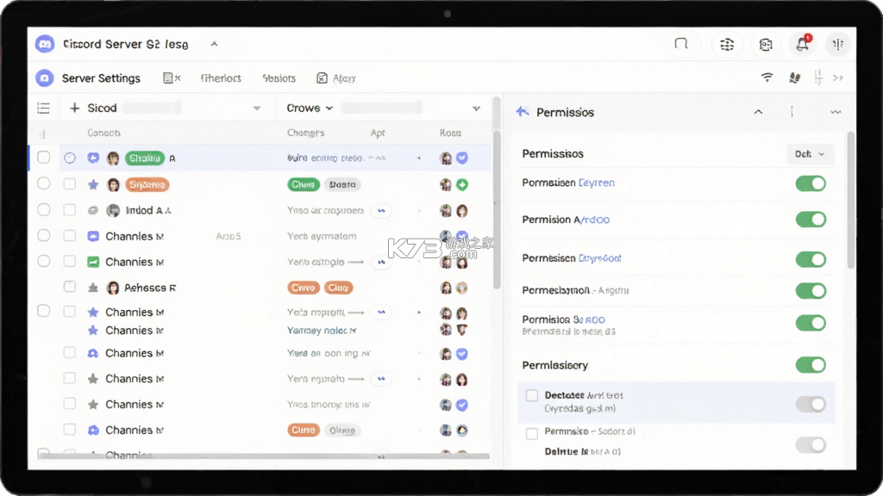Screen dimensions: 883x496
Task: Select the Server Settings tab
Action: coord(101,78)
